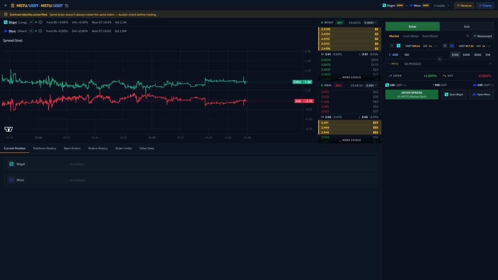Toggle green status square in Bitget row
498x280 pixels.
click(36, 22)
